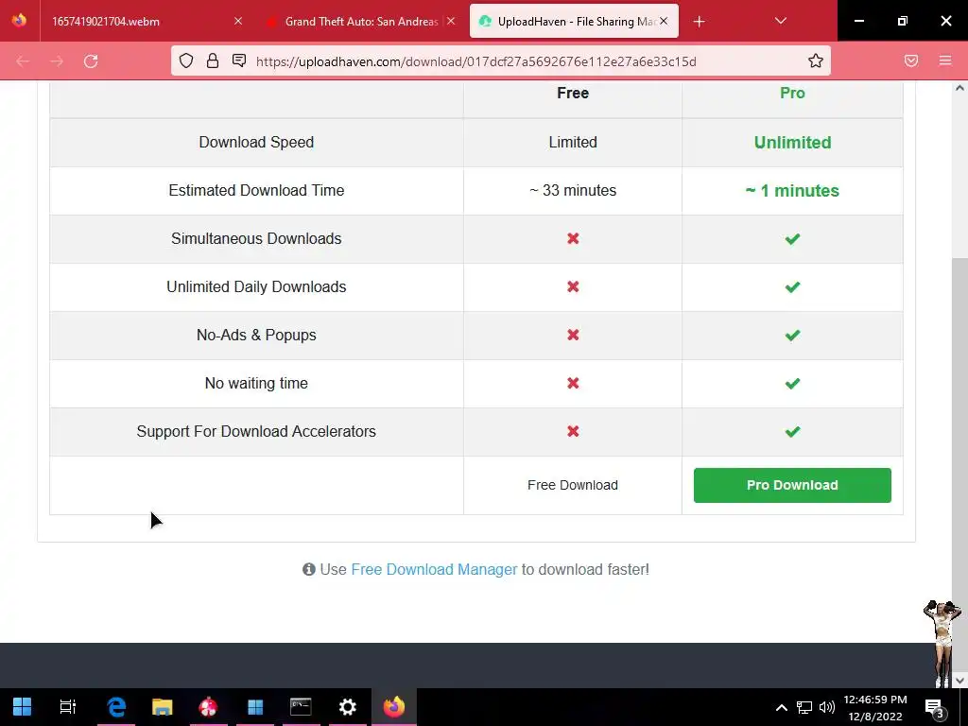This screenshot has height=726, width=968.
Task: Click the green check for No waiting time
Action: click(793, 384)
